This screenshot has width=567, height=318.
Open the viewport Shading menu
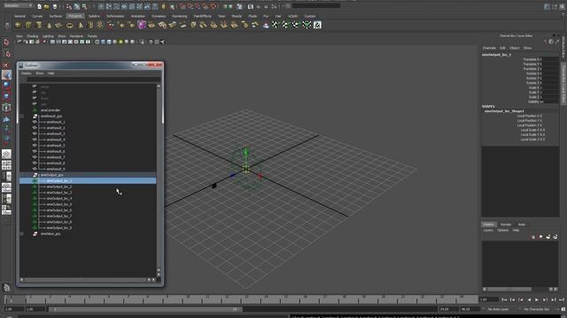coord(32,36)
